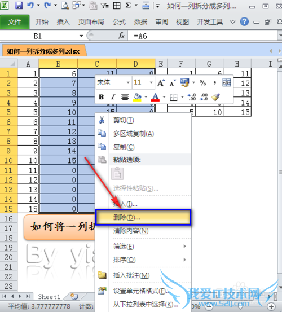Switch to the 公式 ribbon tab
This screenshot has height=312, width=282.
click(x=119, y=21)
